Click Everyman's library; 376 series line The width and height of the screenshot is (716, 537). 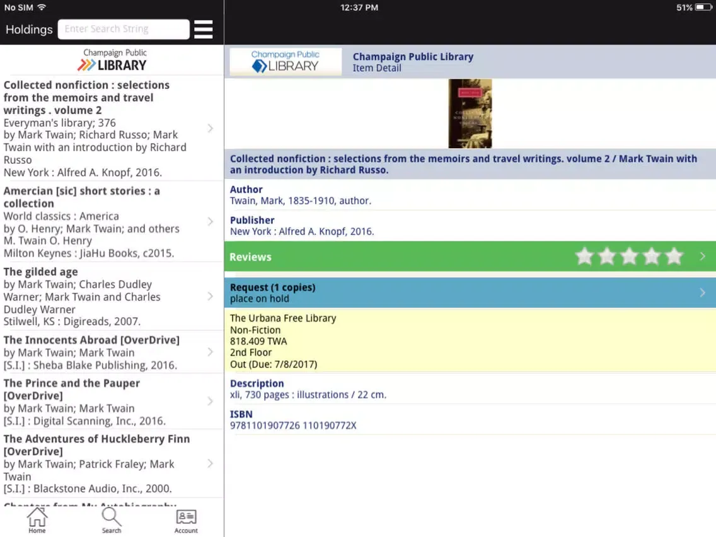tap(60, 123)
